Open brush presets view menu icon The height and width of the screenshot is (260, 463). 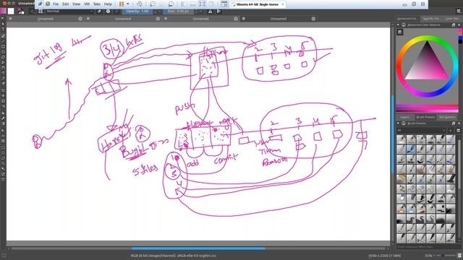(x=459, y=130)
